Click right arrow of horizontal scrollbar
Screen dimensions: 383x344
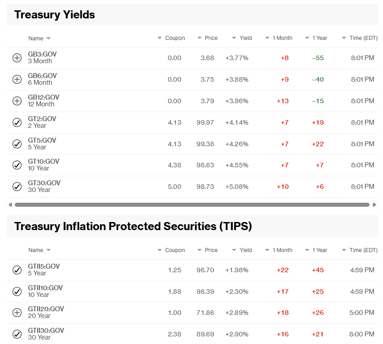tap(374, 205)
